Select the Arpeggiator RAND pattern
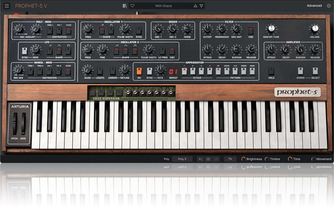This screenshot has height=208, width=334. coord(252,71)
